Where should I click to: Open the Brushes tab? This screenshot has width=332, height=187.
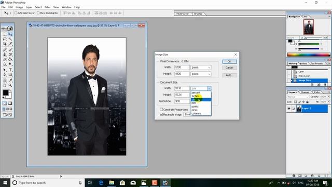pos(198,14)
